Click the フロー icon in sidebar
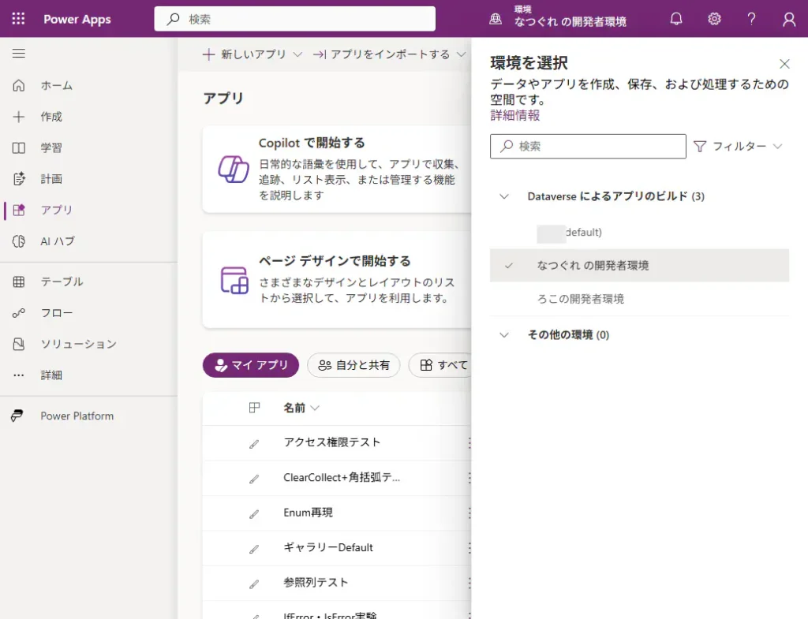Image resolution: width=808 pixels, height=619 pixels. (19, 312)
